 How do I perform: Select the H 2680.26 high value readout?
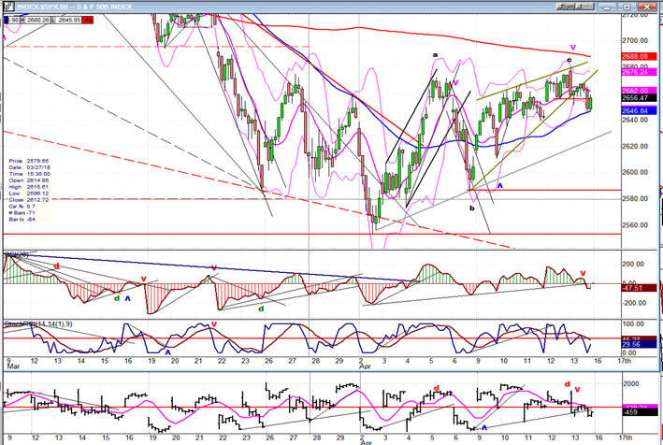coord(36,20)
